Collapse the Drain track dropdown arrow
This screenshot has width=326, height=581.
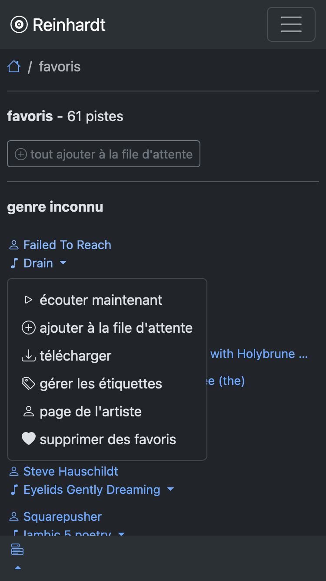point(63,263)
